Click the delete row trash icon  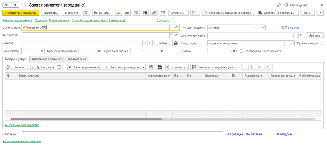click(x=60, y=67)
